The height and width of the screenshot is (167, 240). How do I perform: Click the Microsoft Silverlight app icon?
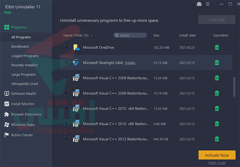(76, 63)
